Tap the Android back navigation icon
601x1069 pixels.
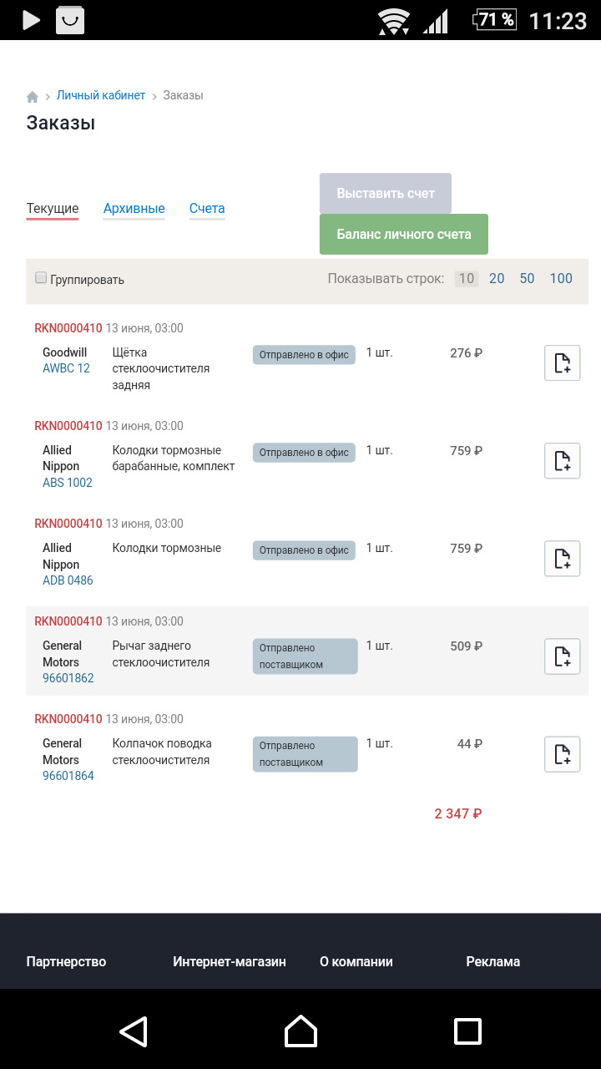tap(134, 1031)
